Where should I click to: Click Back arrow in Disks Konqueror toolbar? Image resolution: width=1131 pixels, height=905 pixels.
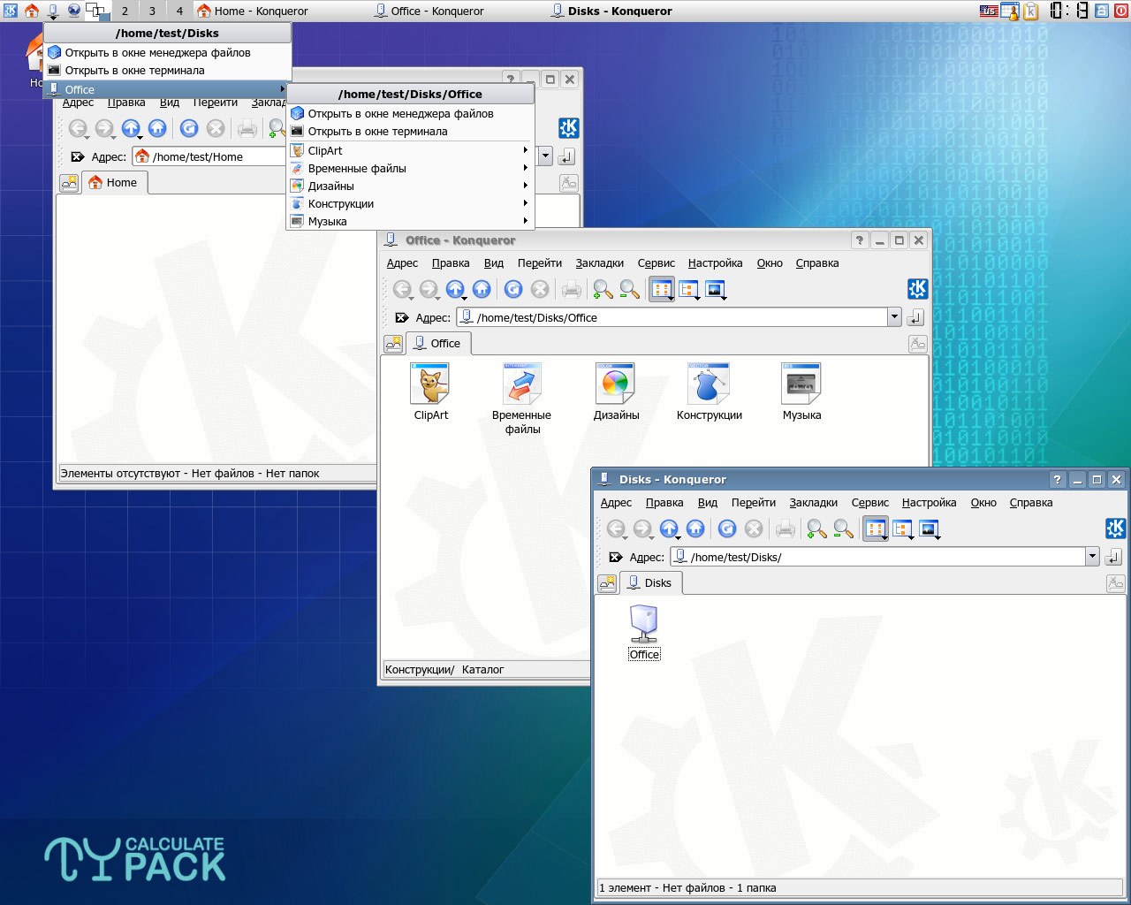pyautogui.click(x=616, y=529)
